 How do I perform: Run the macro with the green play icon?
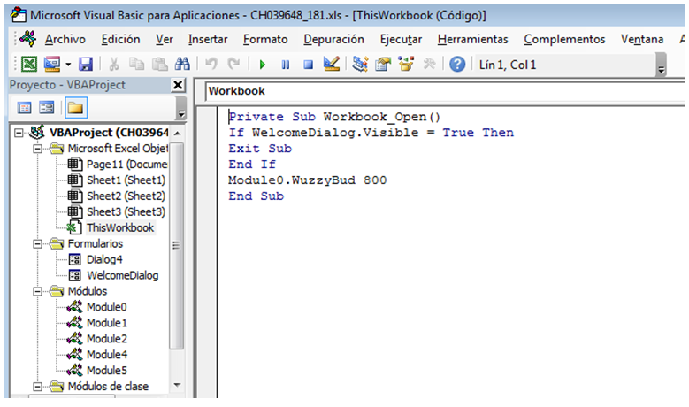263,65
